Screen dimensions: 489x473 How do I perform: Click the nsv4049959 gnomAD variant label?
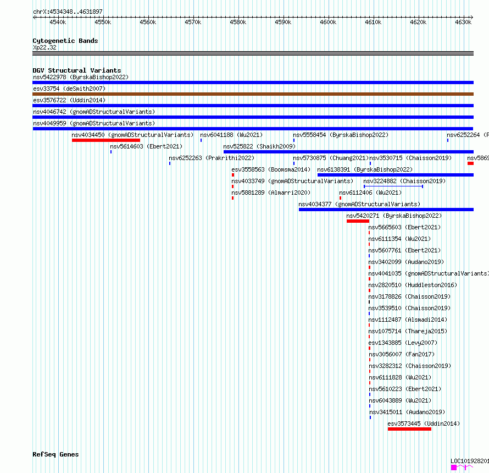(x=94, y=123)
